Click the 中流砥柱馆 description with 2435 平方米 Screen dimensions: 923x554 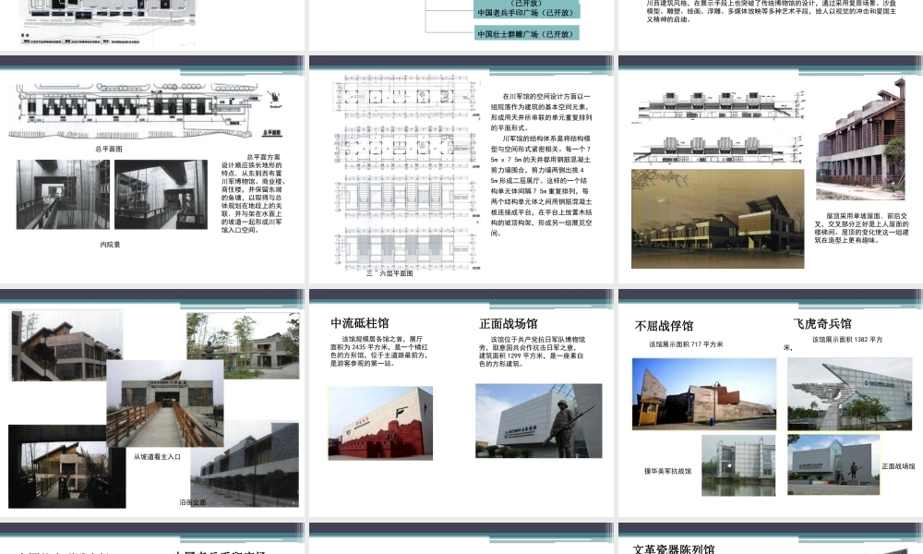pos(379,352)
